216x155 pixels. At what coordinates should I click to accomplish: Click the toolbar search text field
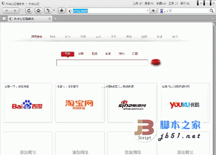(187, 11)
